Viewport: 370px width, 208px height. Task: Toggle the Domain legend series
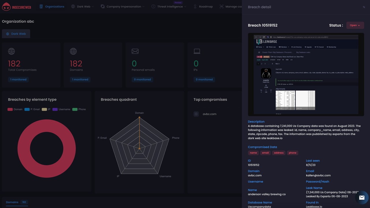15,109
